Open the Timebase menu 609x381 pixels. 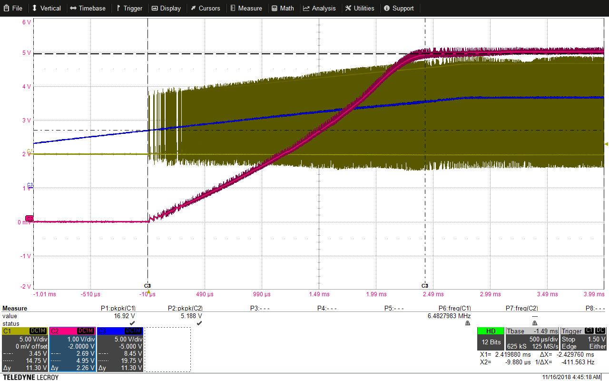tap(88, 8)
